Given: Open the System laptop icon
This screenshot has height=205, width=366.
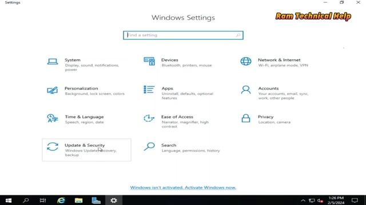Looking at the screenshot, I should tap(53, 61).
